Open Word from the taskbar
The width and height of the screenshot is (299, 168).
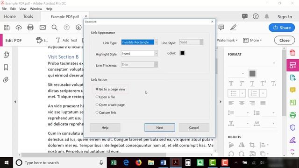(163, 163)
